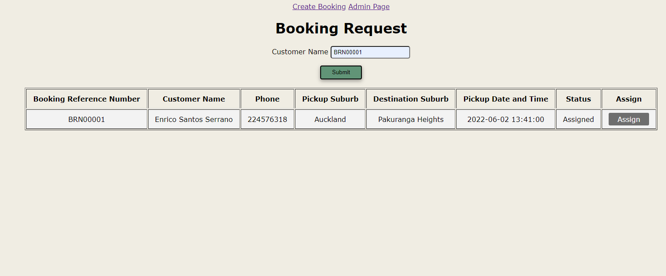Click the Destination Suburb column header
The height and width of the screenshot is (276, 666).
point(410,99)
